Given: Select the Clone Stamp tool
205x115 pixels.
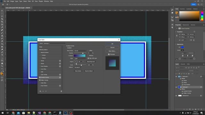Looking at the screenshot, I should (2, 35).
